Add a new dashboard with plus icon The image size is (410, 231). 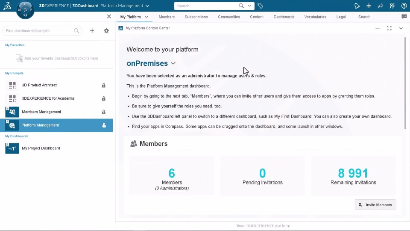[92, 31]
